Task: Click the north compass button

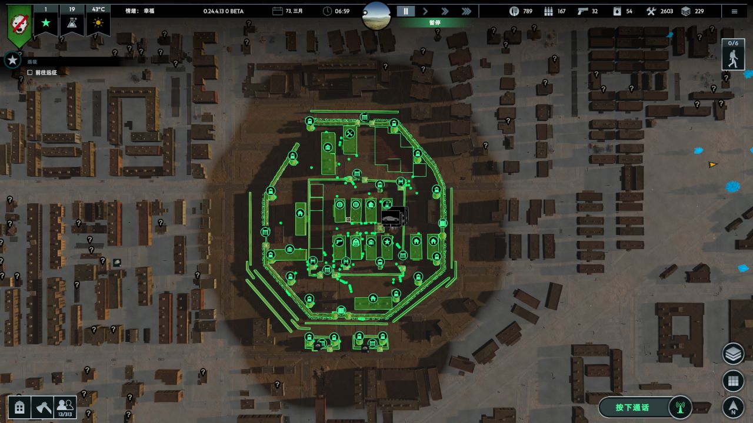Action: [733, 407]
